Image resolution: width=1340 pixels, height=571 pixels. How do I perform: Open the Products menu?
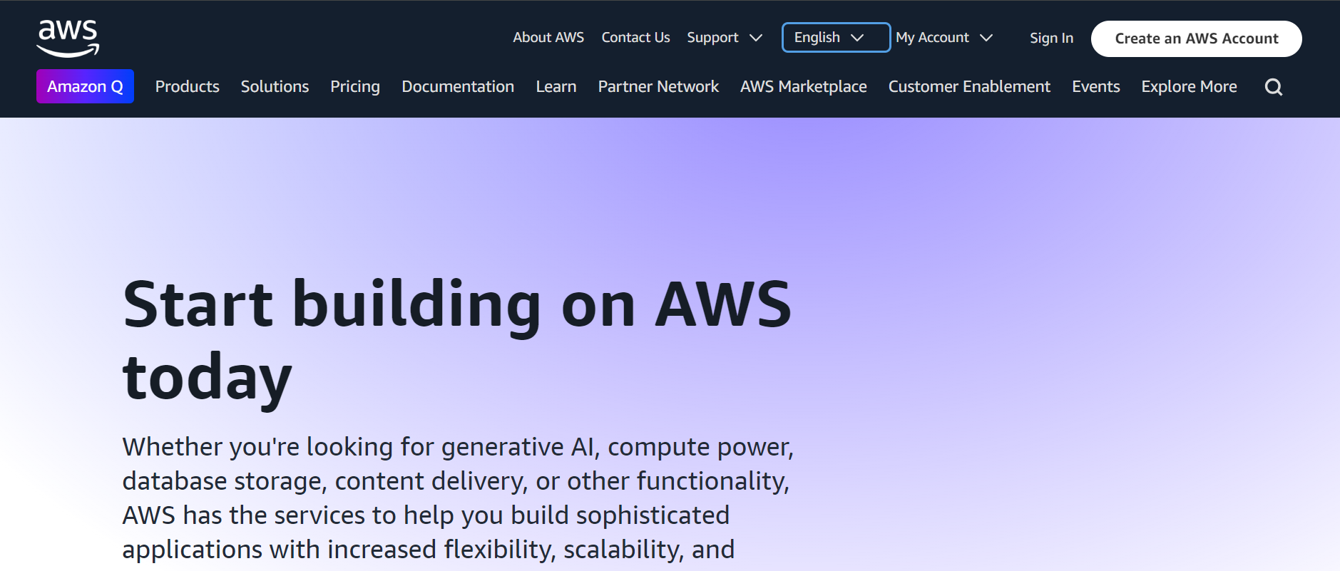click(x=187, y=86)
